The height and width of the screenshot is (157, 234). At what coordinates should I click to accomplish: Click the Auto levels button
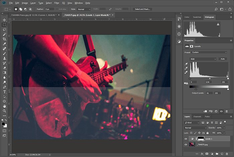coord(223,59)
